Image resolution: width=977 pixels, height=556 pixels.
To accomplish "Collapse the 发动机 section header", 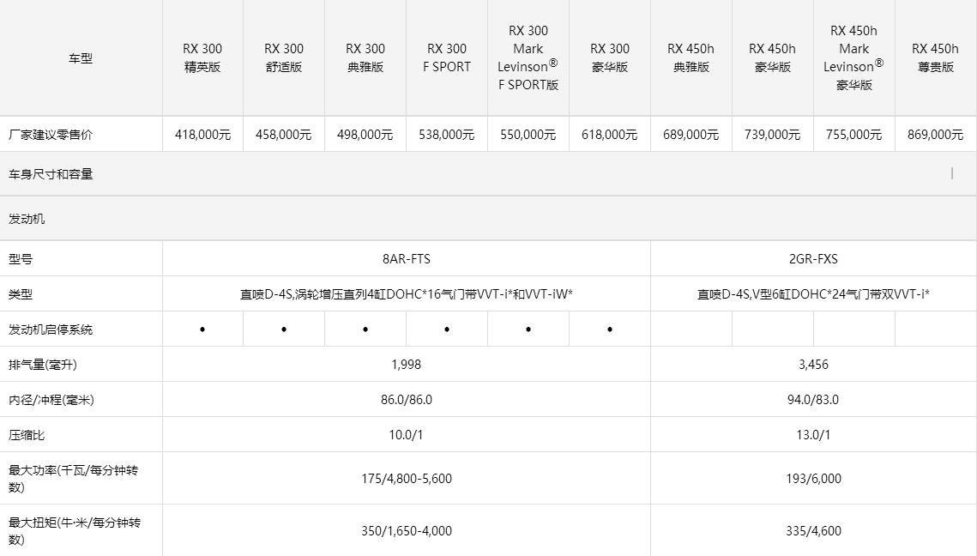I will pos(488,219).
